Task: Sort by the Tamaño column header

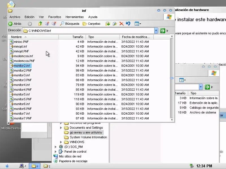Action: [x=72, y=37]
